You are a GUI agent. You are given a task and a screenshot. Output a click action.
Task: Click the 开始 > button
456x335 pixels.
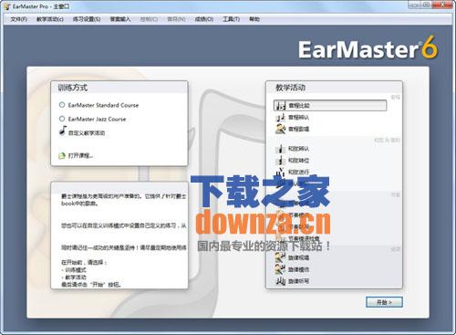tap(384, 302)
